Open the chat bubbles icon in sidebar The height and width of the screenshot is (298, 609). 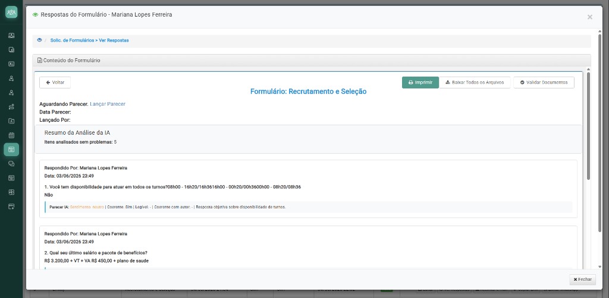point(11,163)
